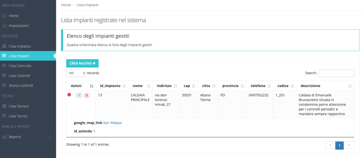Collapse row details with red minus icon
The width and height of the screenshot is (363, 158).
click(x=69, y=95)
